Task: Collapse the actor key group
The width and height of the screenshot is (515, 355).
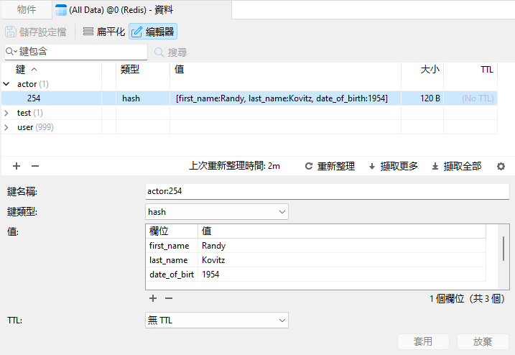Action: (7, 84)
